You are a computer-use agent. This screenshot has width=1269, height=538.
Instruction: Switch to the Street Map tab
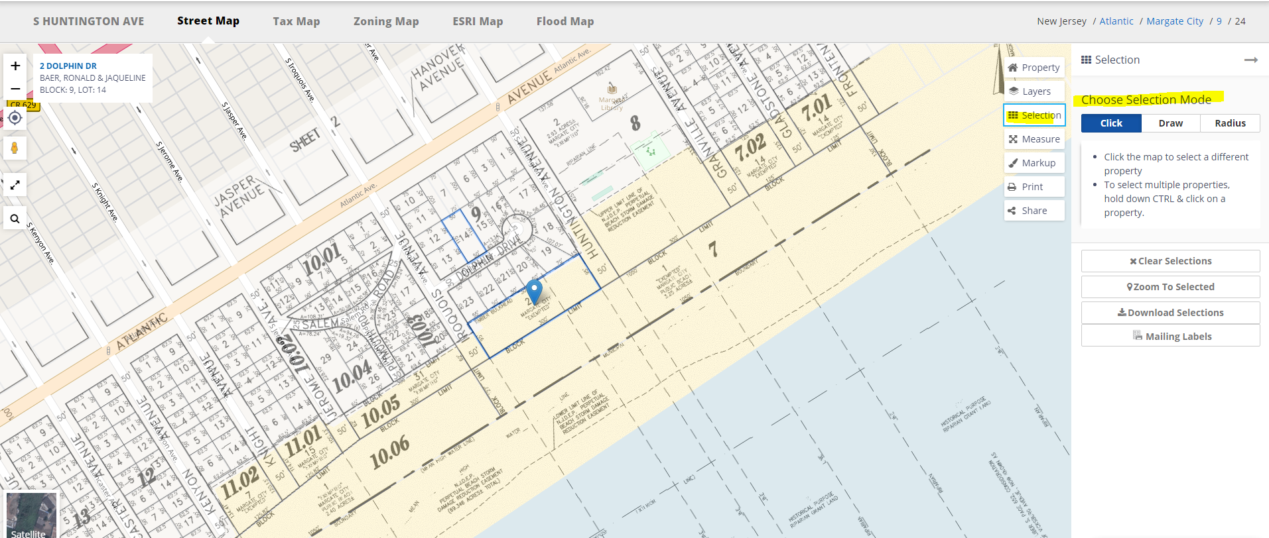208,21
